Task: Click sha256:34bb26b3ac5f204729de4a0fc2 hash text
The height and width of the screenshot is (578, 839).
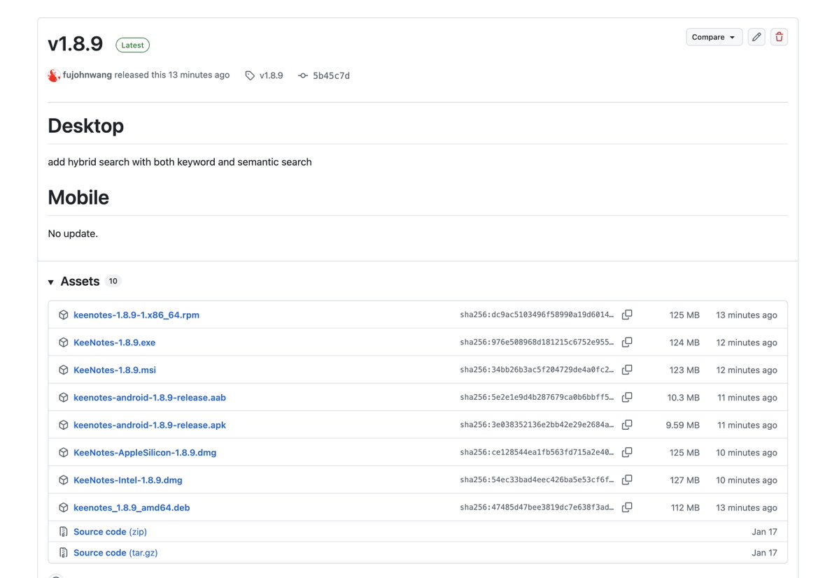Action: 537,370
